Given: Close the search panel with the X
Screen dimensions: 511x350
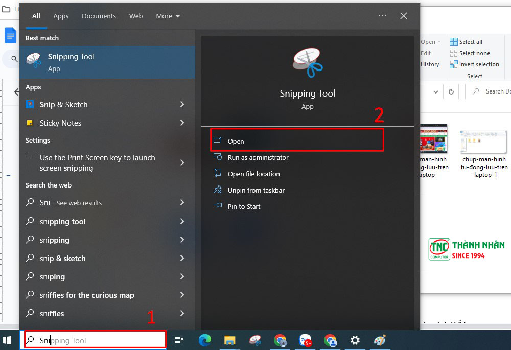Looking at the screenshot, I should (x=404, y=16).
